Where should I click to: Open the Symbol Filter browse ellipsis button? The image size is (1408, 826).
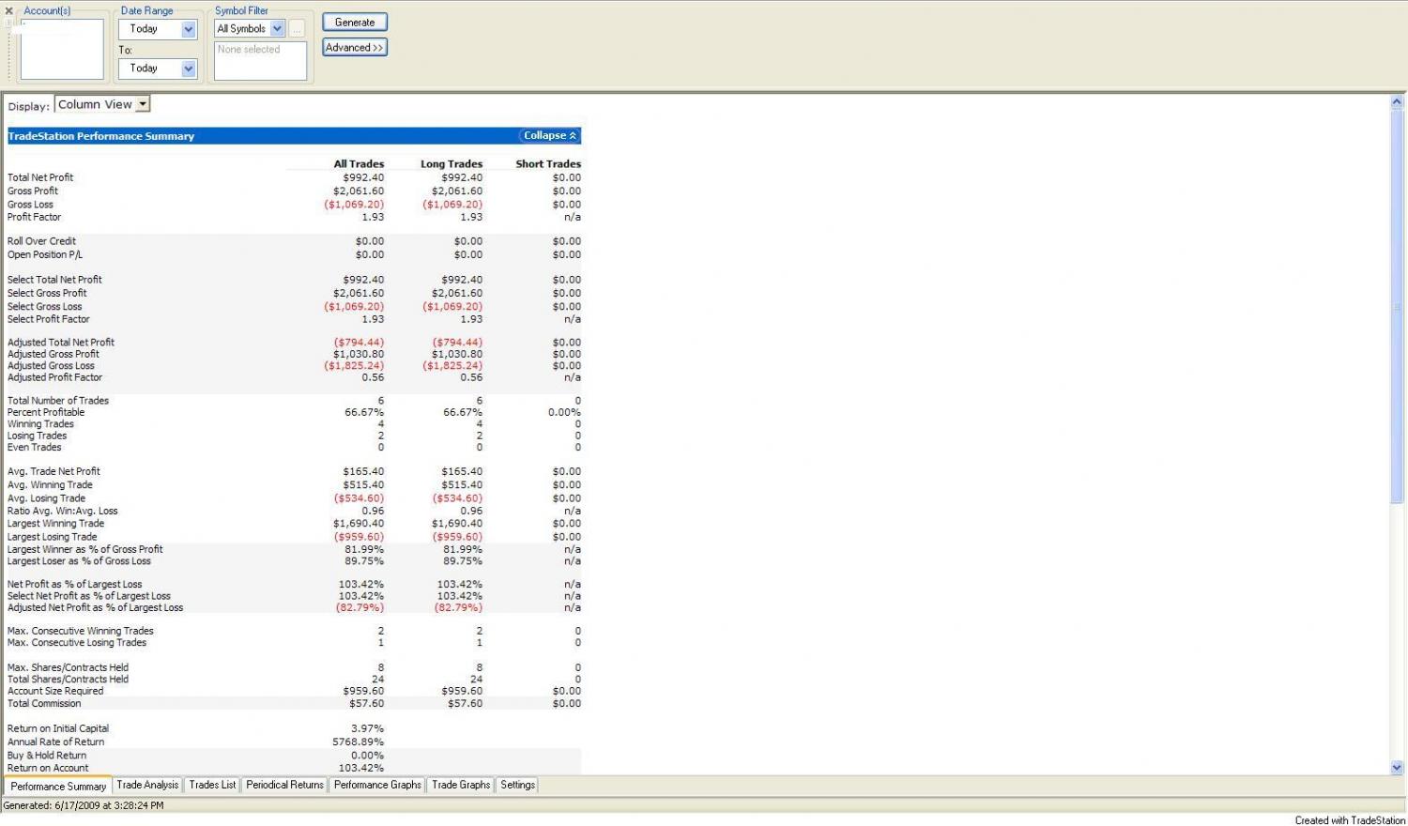click(296, 29)
